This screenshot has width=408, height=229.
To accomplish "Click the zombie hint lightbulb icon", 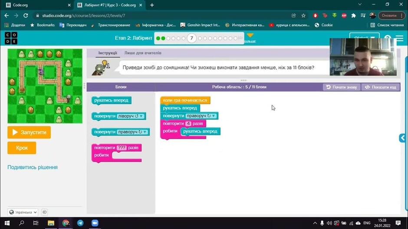I will coord(104,63).
